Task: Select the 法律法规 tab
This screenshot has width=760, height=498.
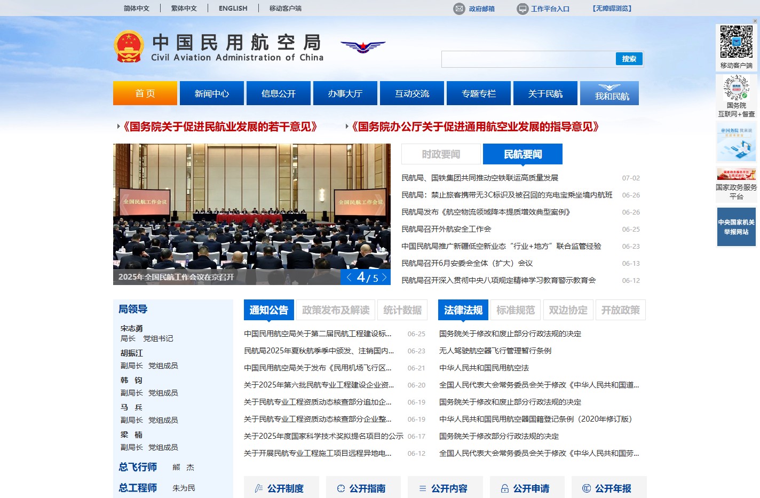Action: point(463,310)
